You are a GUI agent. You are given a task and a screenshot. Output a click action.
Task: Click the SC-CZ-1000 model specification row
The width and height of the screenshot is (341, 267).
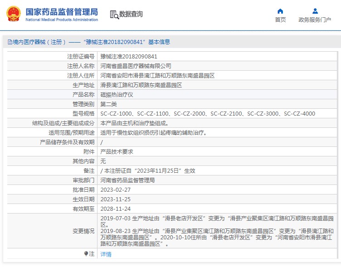[x=207, y=114]
